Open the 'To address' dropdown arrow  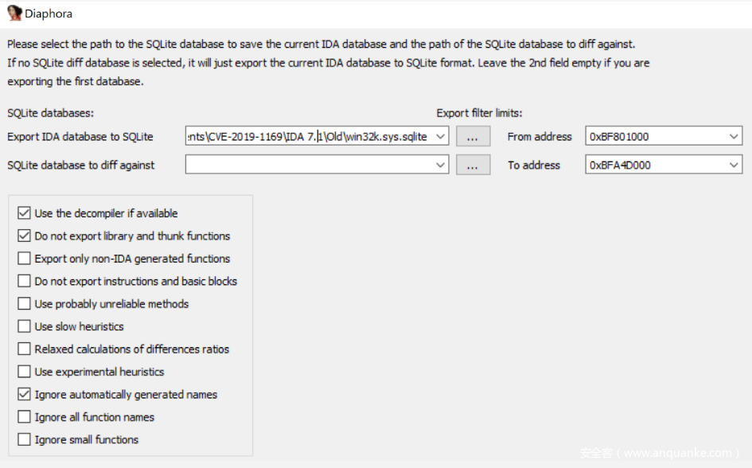coord(734,166)
